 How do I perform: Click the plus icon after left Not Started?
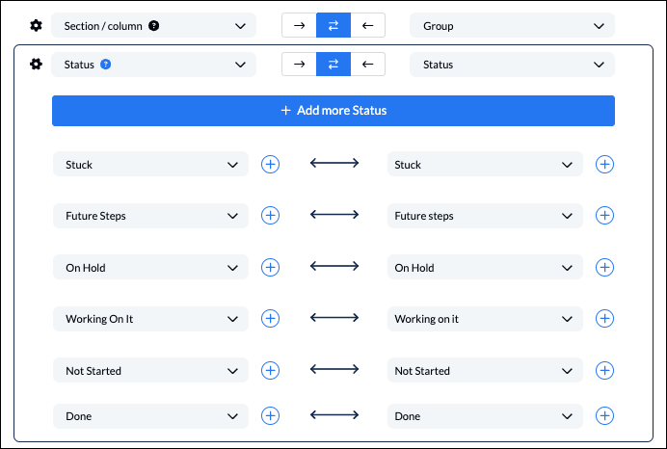270,370
